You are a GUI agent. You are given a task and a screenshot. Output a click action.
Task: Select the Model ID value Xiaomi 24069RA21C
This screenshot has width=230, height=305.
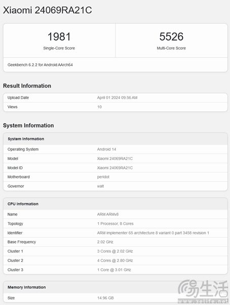[x=115, y=168]
